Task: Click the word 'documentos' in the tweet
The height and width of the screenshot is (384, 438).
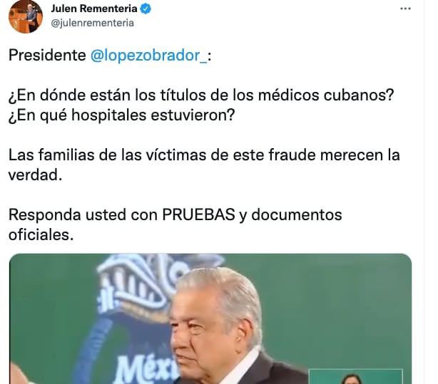Action: 296,215
